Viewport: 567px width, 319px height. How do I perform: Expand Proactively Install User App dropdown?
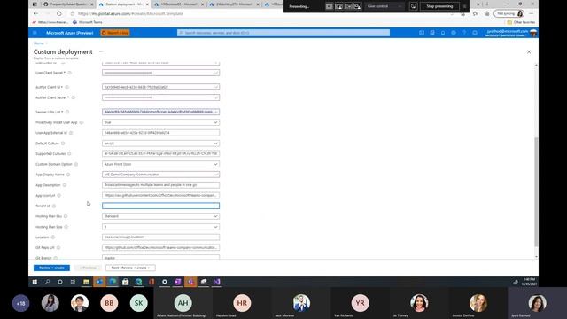tap(215, 122)
